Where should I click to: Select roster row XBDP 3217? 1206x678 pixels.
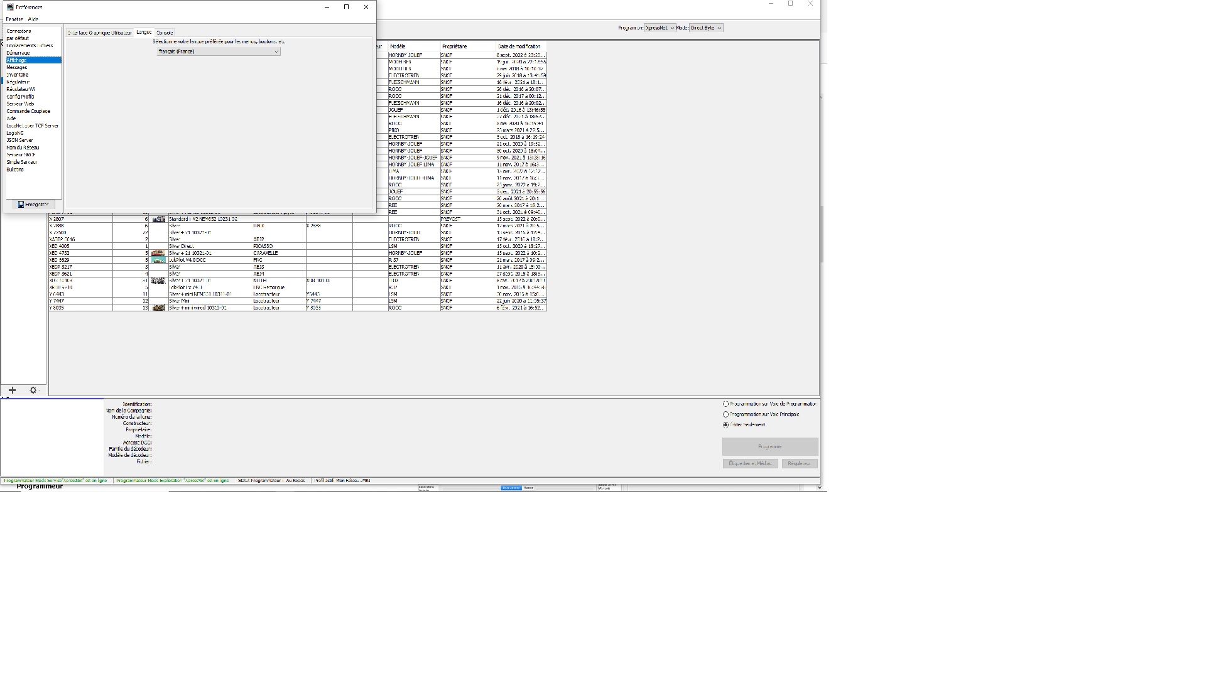(298, 267)
